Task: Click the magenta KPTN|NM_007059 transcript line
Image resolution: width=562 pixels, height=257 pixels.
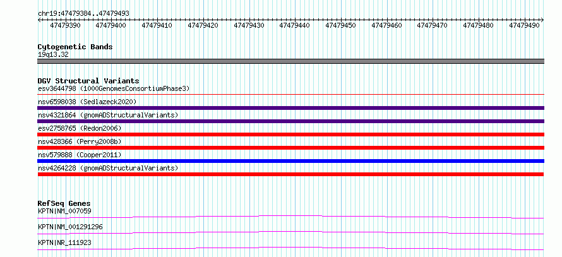Action: [x=290, y=217]
